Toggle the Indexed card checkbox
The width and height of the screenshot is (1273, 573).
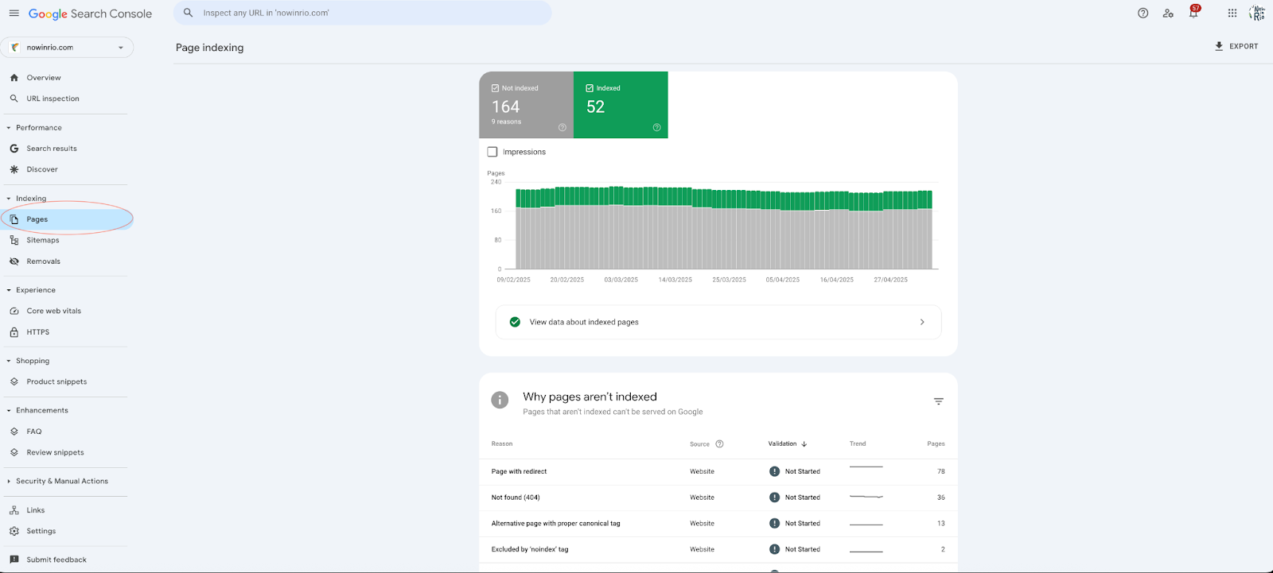pos(590,88)
